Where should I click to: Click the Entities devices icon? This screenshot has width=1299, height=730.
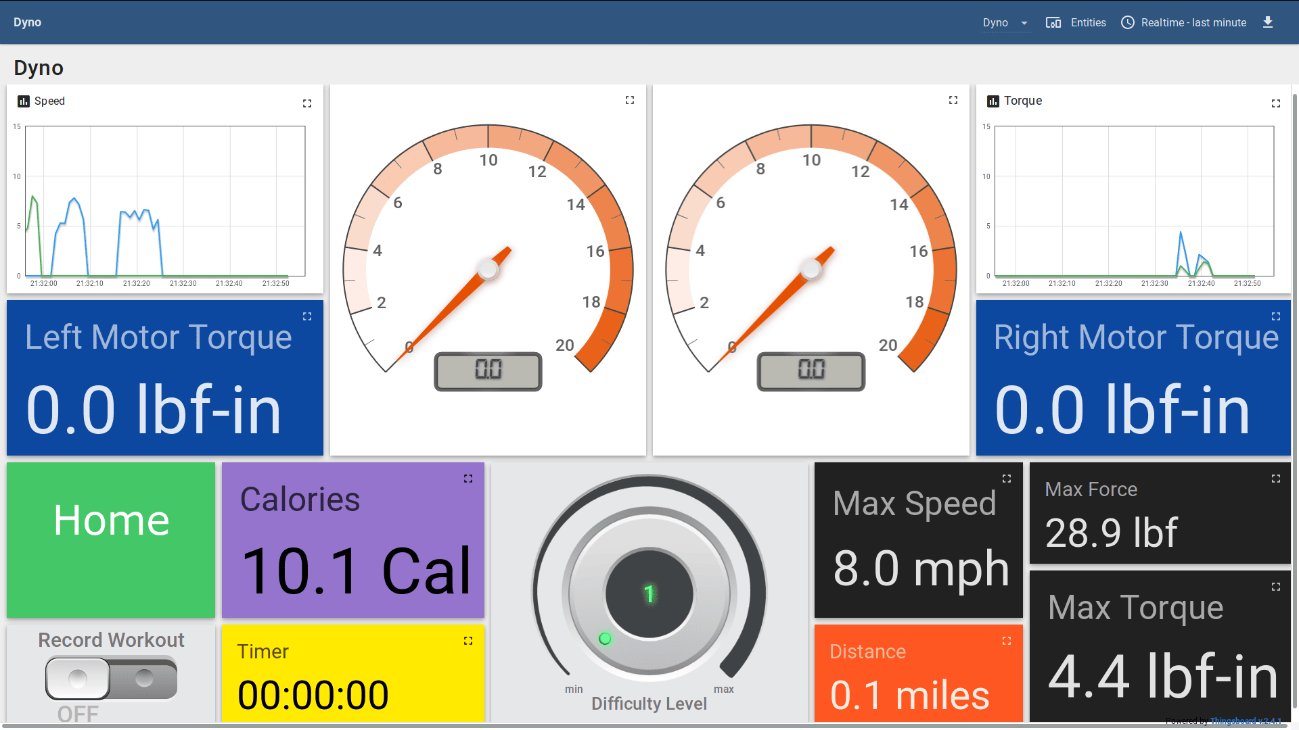(x=1053, y=22)
